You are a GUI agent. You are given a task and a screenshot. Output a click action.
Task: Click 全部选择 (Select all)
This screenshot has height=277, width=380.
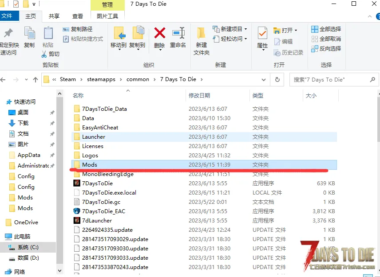(x=326, y=29)
